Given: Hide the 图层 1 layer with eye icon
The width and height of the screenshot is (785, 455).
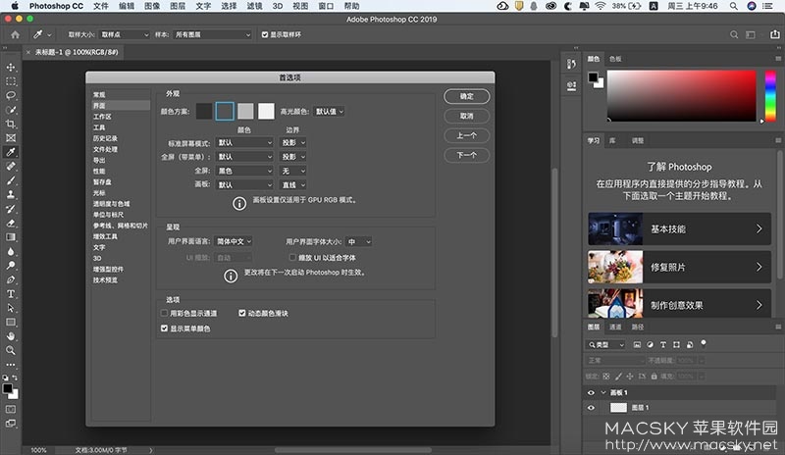Looking at the screenshot, I should point(592,408).
